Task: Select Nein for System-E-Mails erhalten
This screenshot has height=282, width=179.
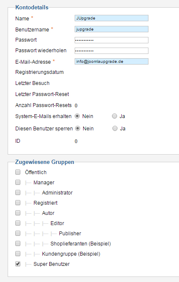Action: point(77,116)
